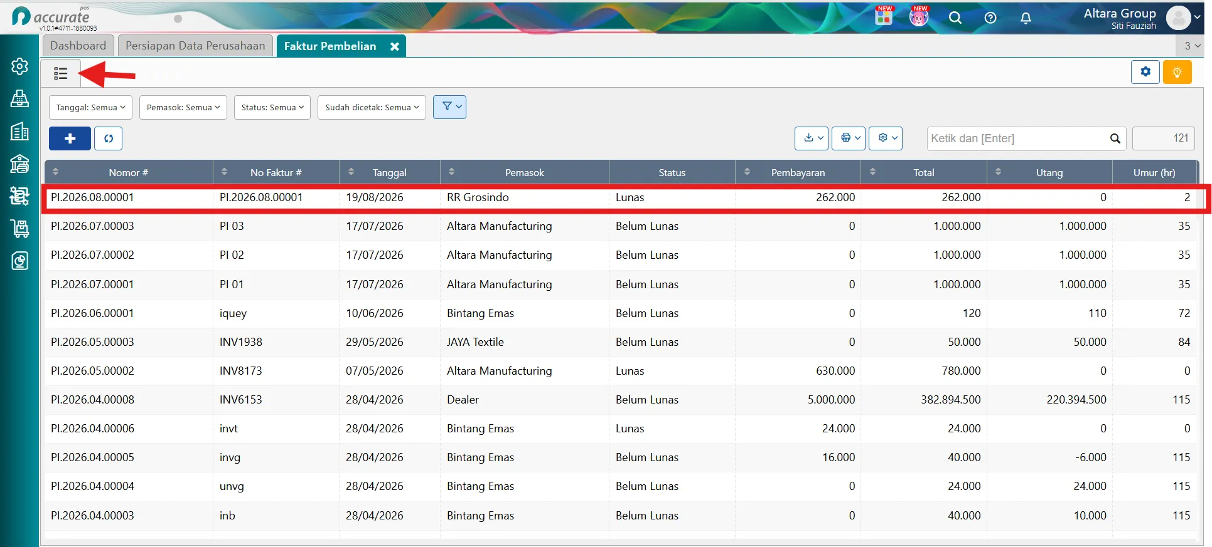This screenshot has width=1212, height=547.
Task: Open the purchasing cart module in the sidebar
Action: (19, 228)
